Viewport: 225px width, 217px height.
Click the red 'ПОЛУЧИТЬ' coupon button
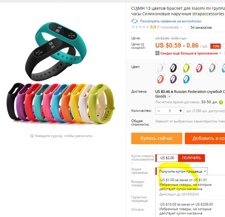click(191, 158)
